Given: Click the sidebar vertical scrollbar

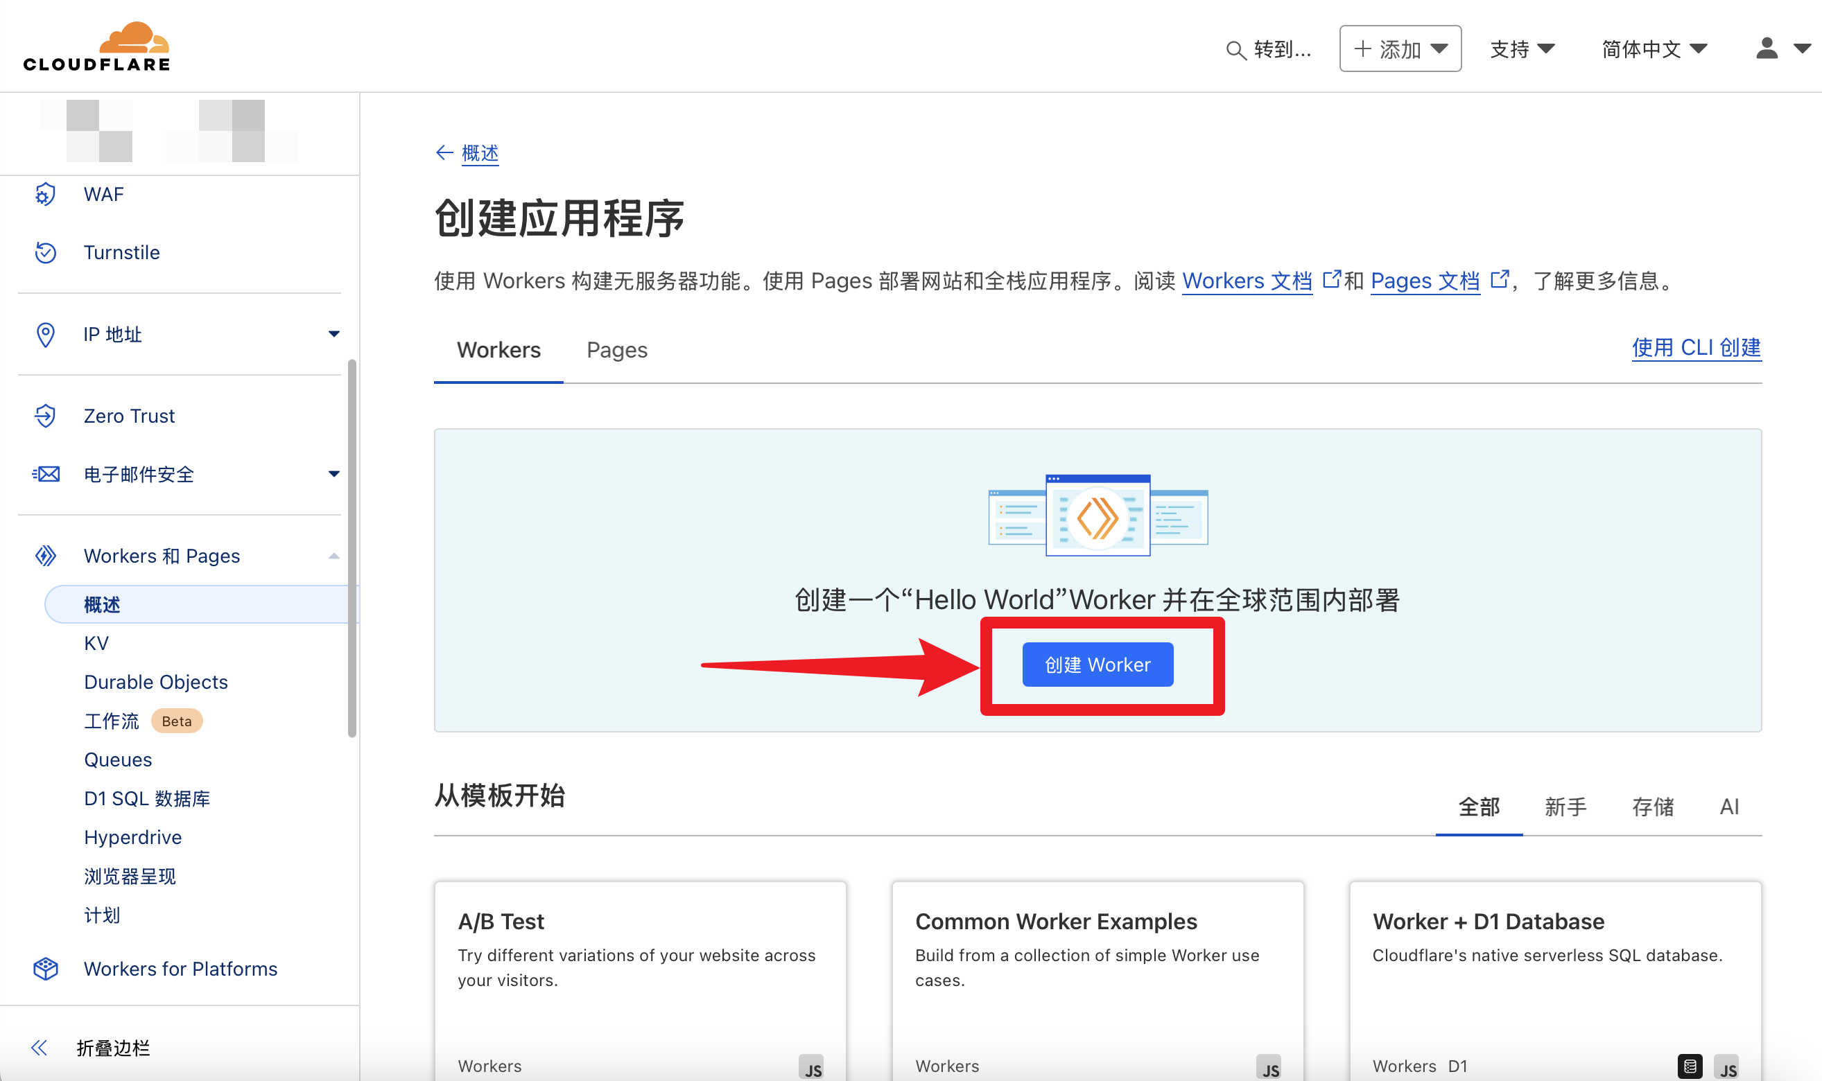Looking at the screenshot, I should (352, 548).
